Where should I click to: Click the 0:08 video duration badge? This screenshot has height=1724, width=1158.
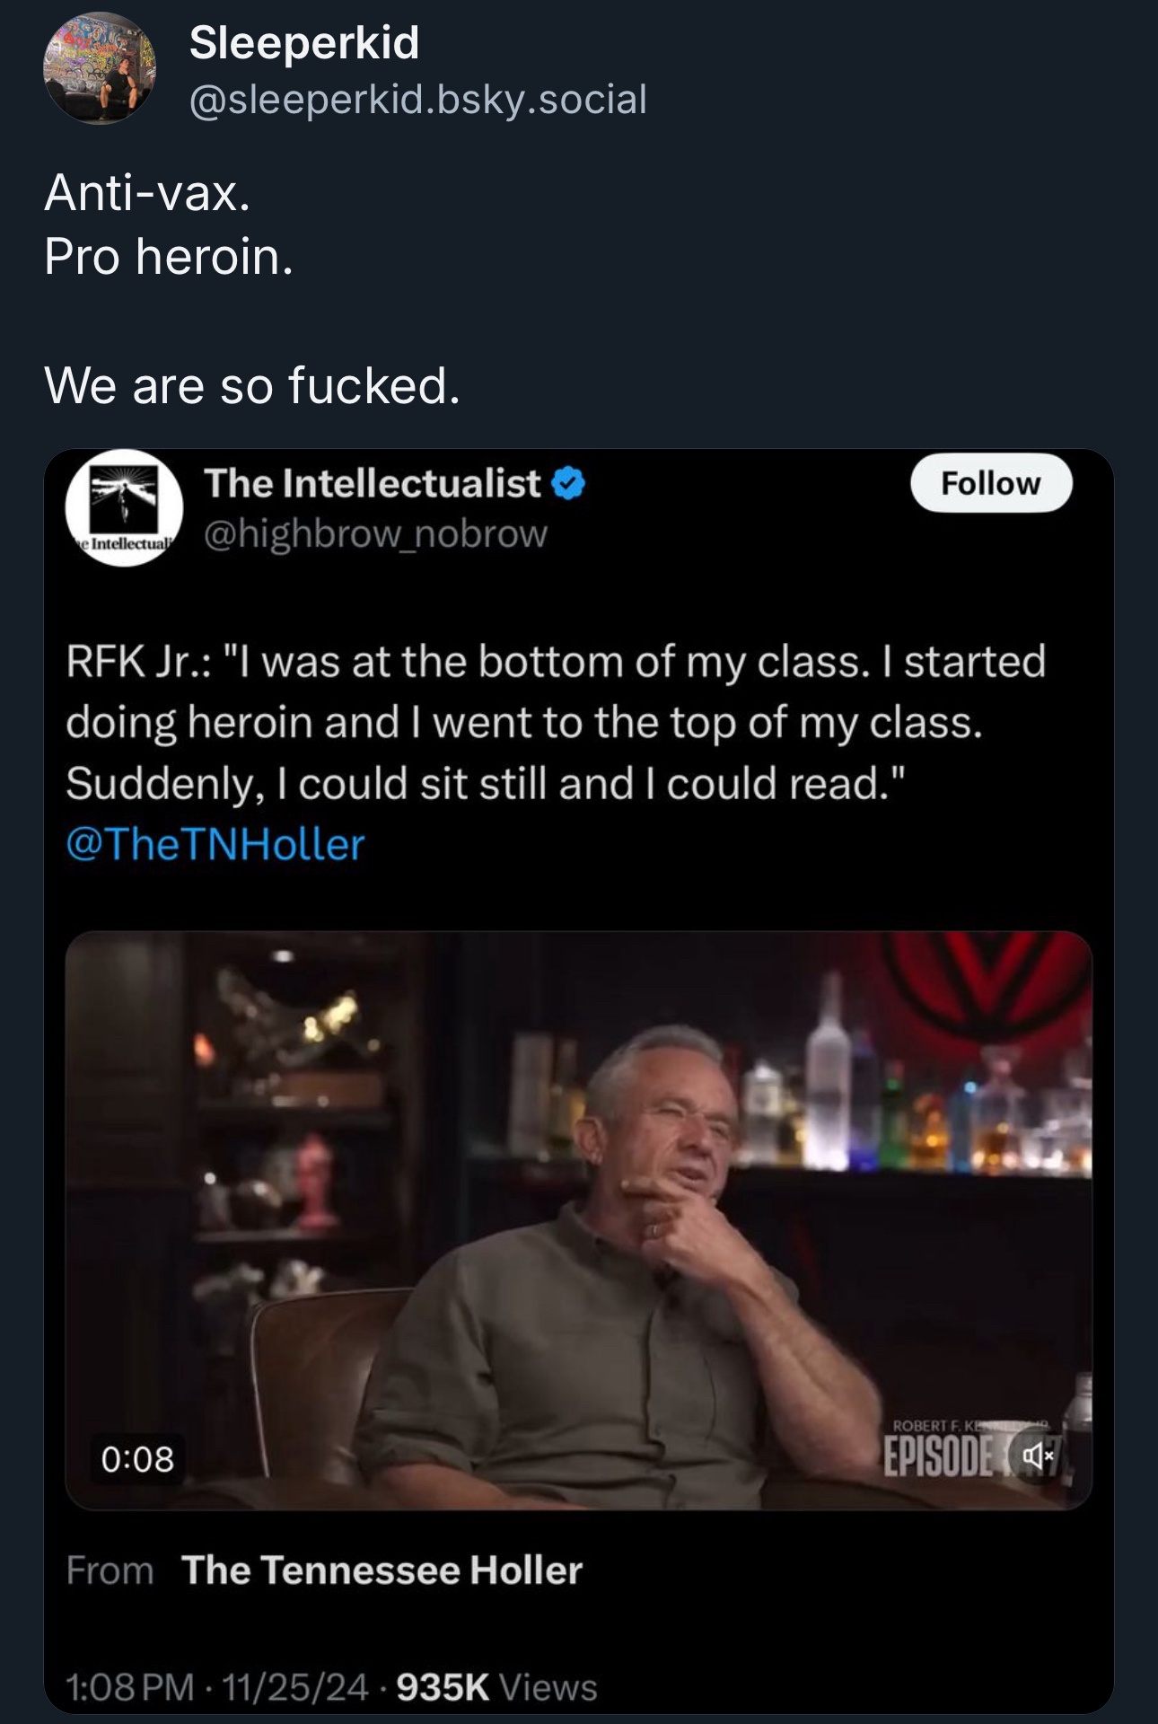pyautogui.click(x=137, y=1459)
